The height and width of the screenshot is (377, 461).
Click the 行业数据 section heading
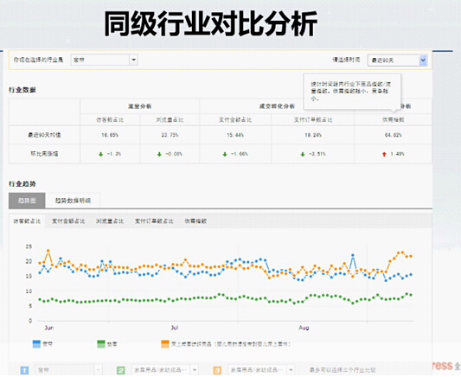point(22,90)
